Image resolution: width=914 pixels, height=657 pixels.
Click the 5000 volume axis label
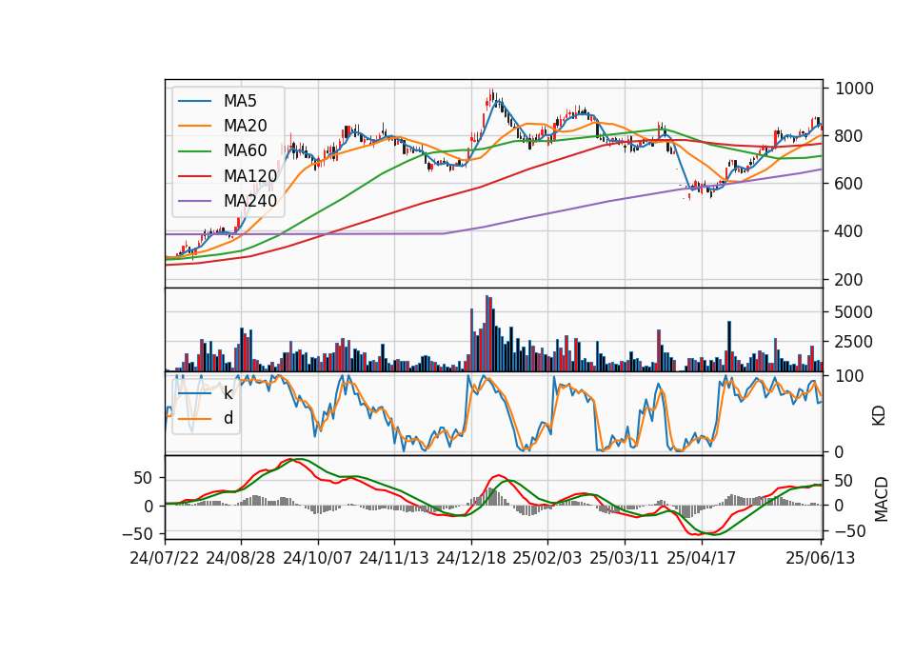[x=854, y=312]
